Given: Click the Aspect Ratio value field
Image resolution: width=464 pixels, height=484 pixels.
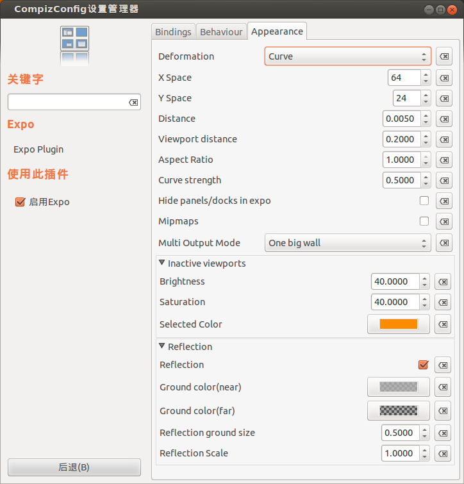Looking at the screenshot, I should click(x=402, y=160).
